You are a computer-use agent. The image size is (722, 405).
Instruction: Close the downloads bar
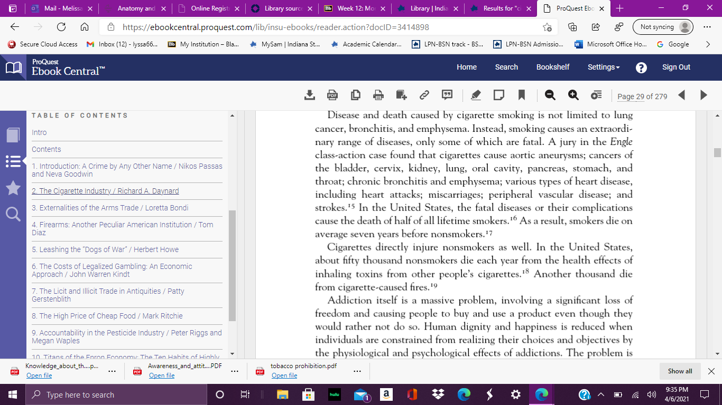click(711, 371)
